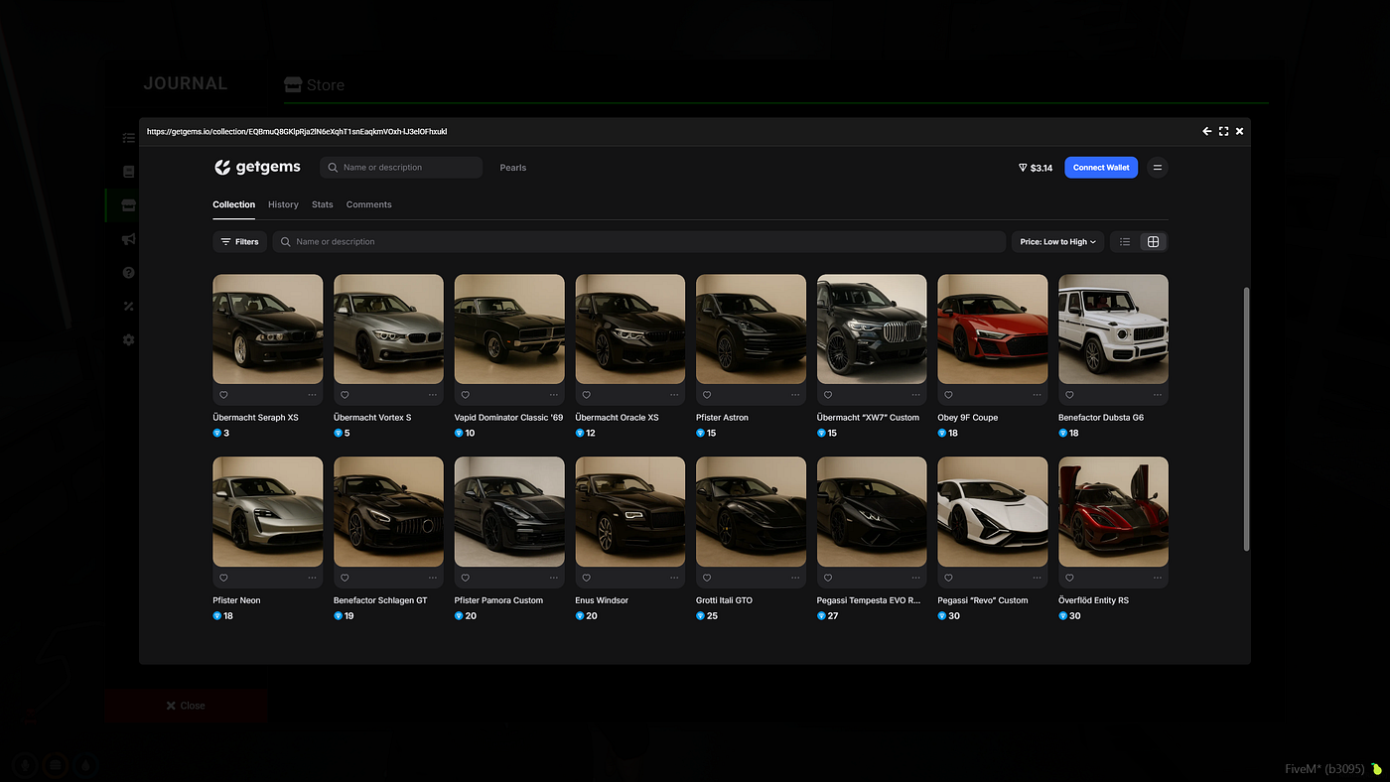The width and height of the screenshot is (1390, 782).
Task: Open more options on Grotti Itali GTO card
Action: [x=795, y=578]
